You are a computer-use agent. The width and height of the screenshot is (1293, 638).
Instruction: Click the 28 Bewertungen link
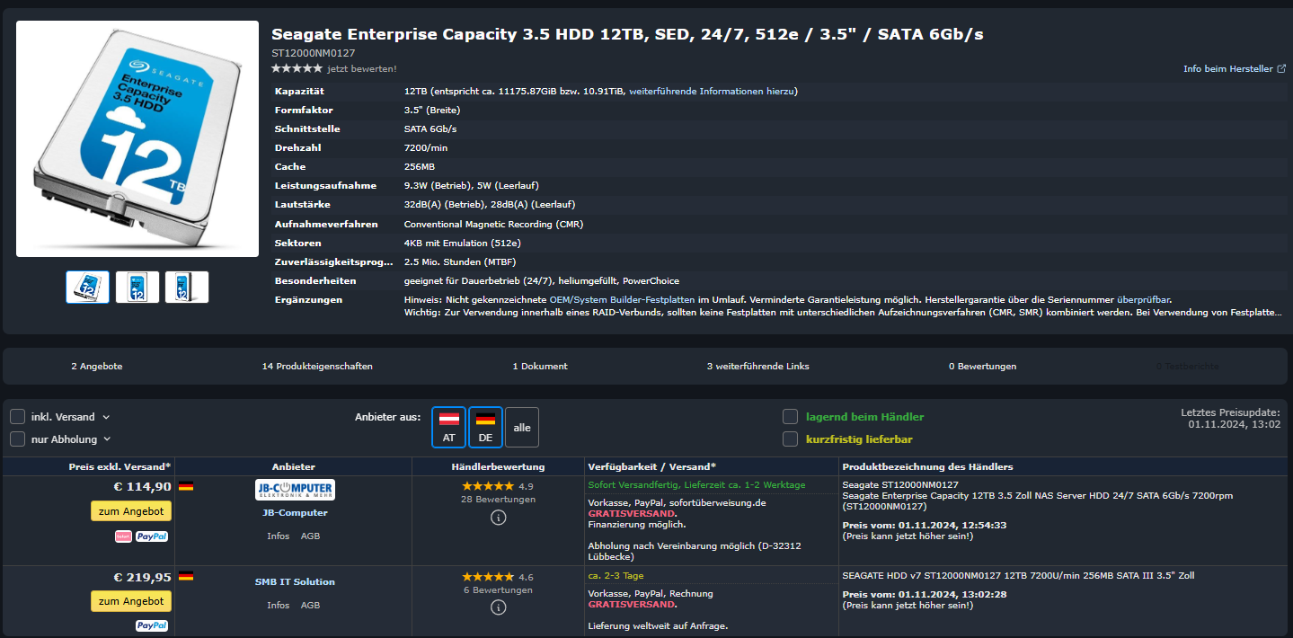498,500
